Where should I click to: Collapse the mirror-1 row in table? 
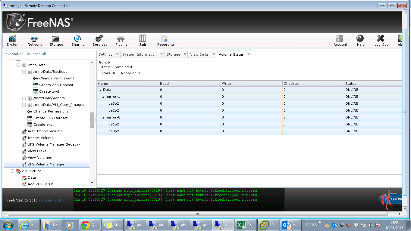(103, 97)
